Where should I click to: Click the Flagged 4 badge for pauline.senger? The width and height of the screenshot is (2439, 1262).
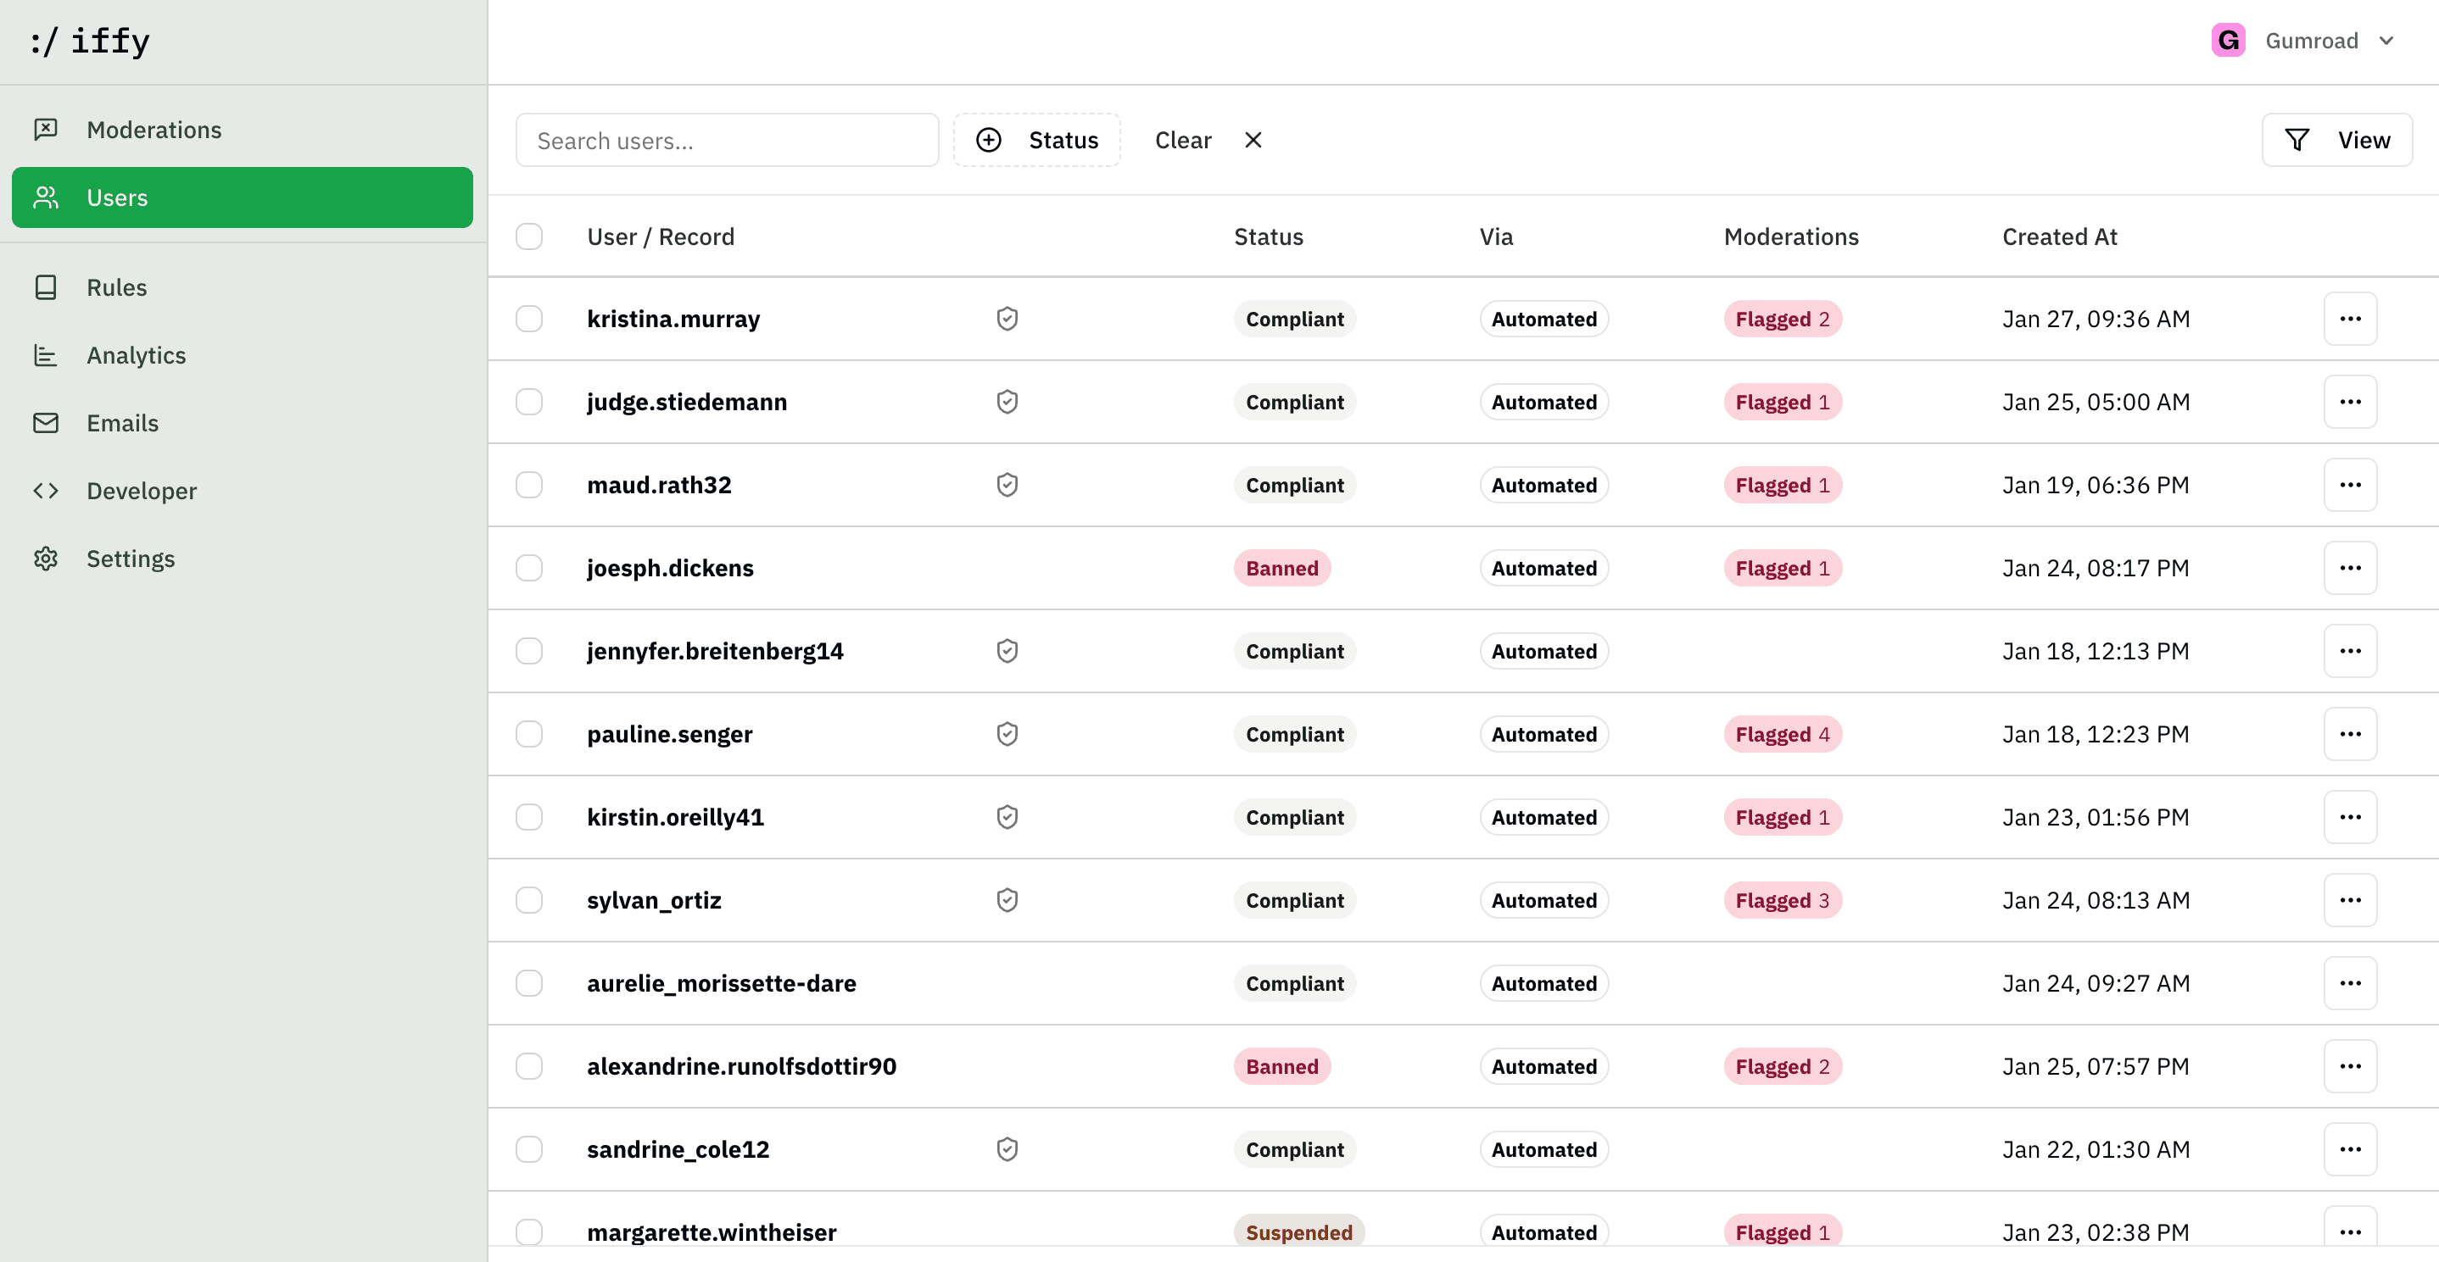[1780, 733]
